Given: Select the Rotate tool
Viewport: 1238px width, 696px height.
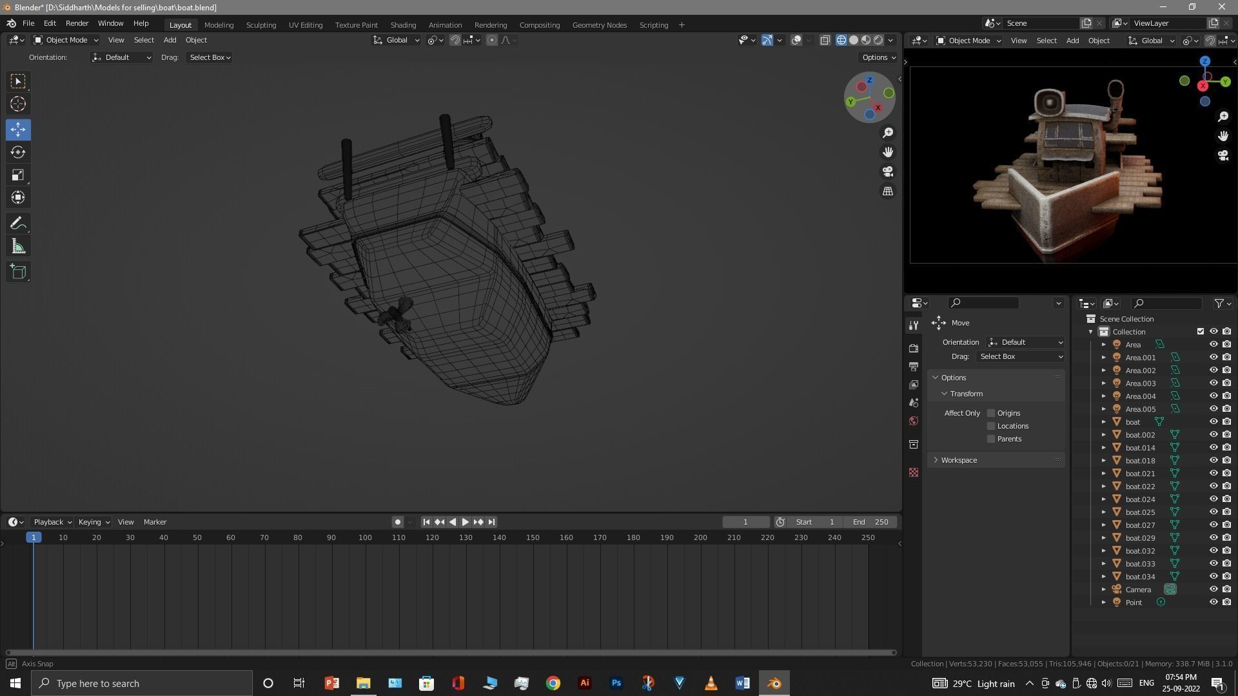Looking at the screenshot, I should click(18, 152).
